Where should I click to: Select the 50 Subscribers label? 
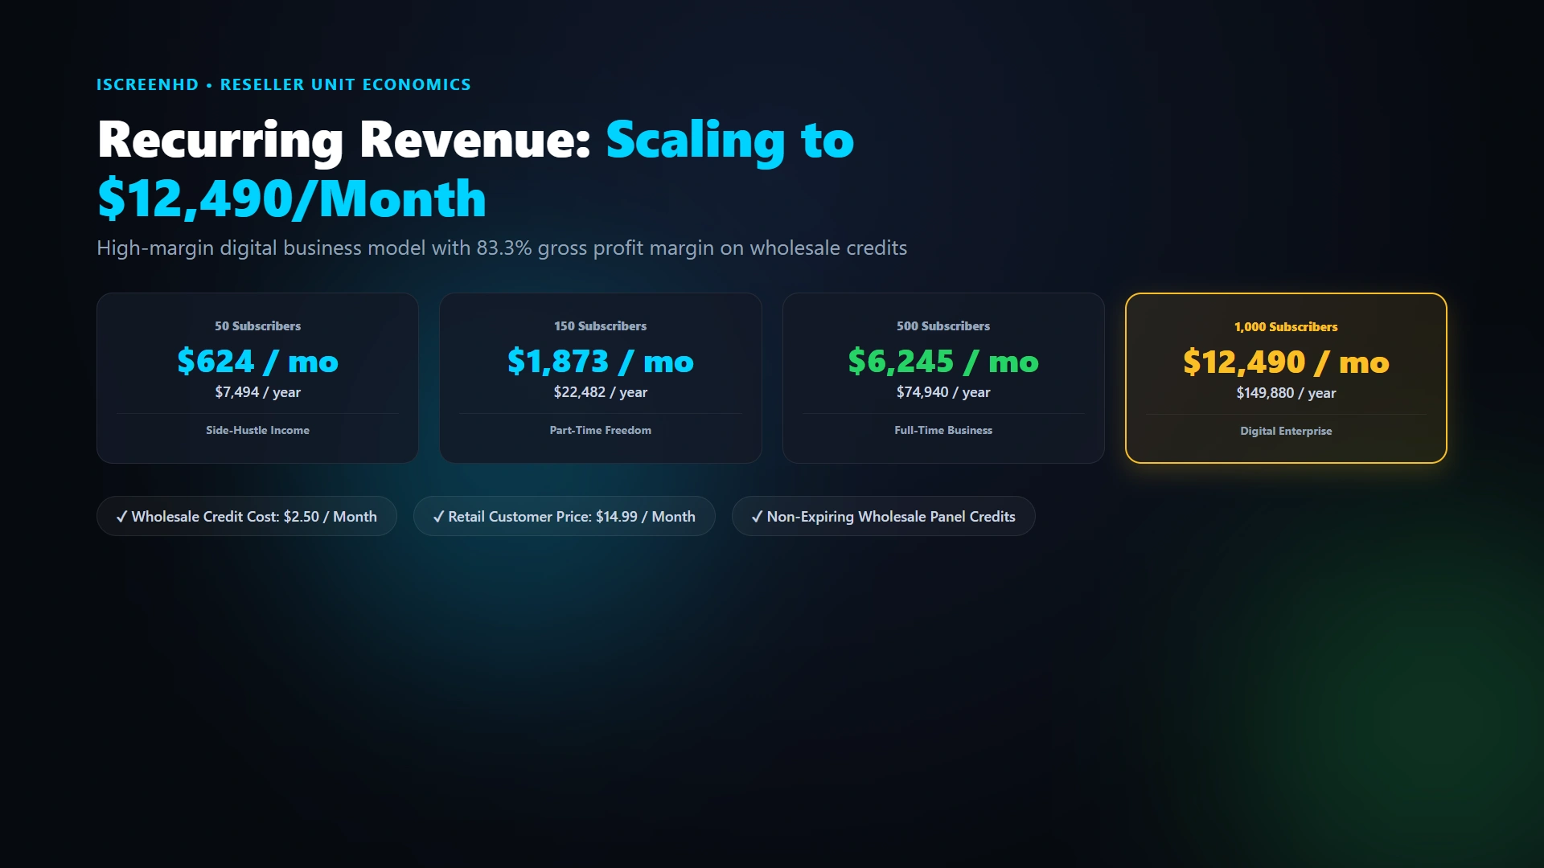coord(257,325)
